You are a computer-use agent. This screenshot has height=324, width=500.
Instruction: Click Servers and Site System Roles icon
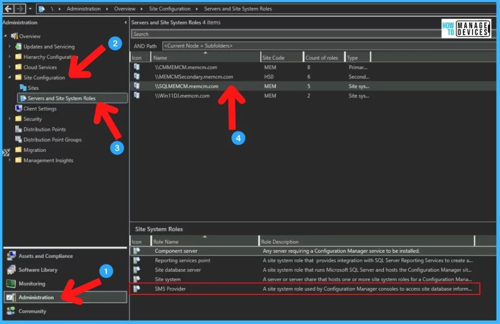coord(23,98)
